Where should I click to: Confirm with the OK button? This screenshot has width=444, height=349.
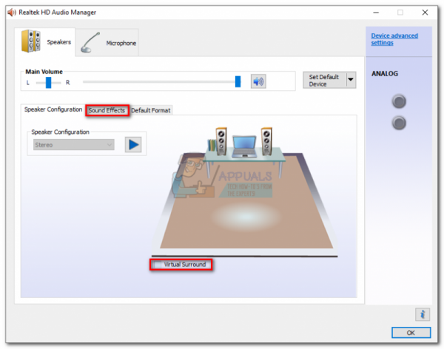click(411, 333)
